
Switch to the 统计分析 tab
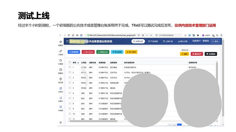pos(183,41)
